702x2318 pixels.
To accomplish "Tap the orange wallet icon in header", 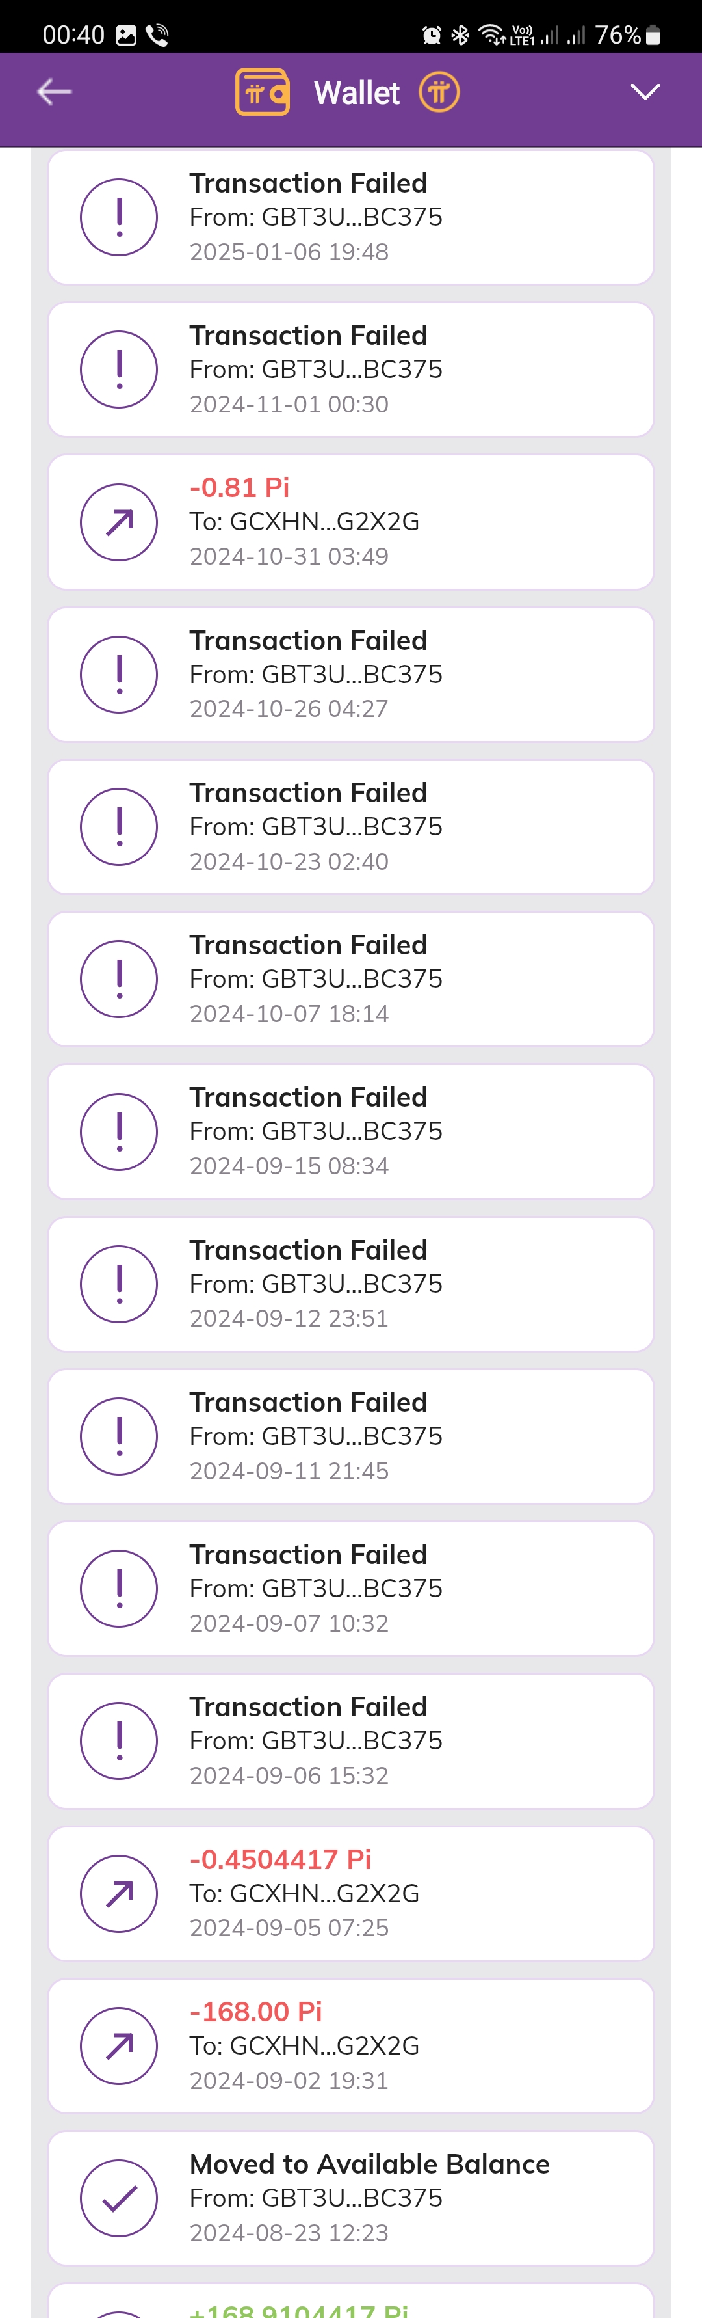I will (263, 92).
